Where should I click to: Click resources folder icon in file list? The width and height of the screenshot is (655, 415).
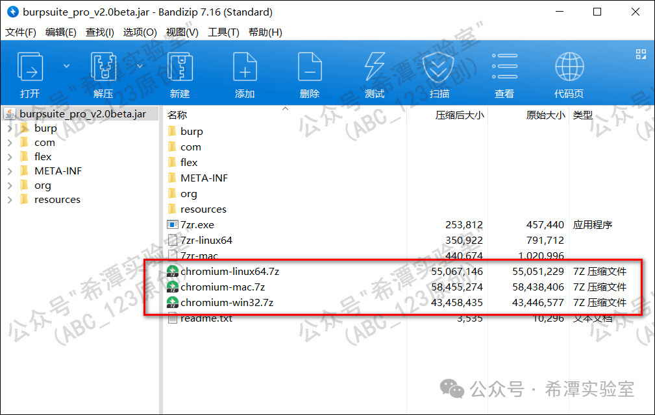[172, 209]
